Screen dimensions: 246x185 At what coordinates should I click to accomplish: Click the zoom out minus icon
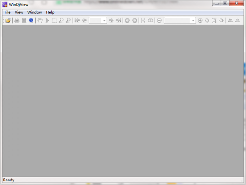coord(159,20)
